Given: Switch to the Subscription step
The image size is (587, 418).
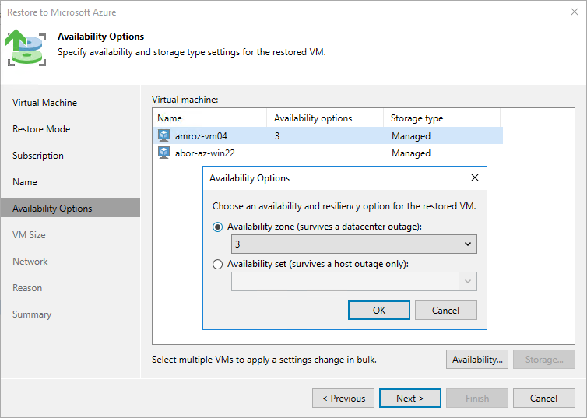Looking at the screenshot, I should click(38, 156).
